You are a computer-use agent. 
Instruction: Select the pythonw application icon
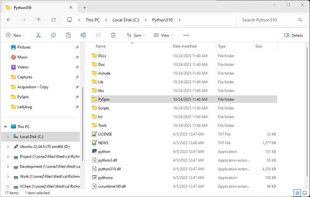click(95, 178)
